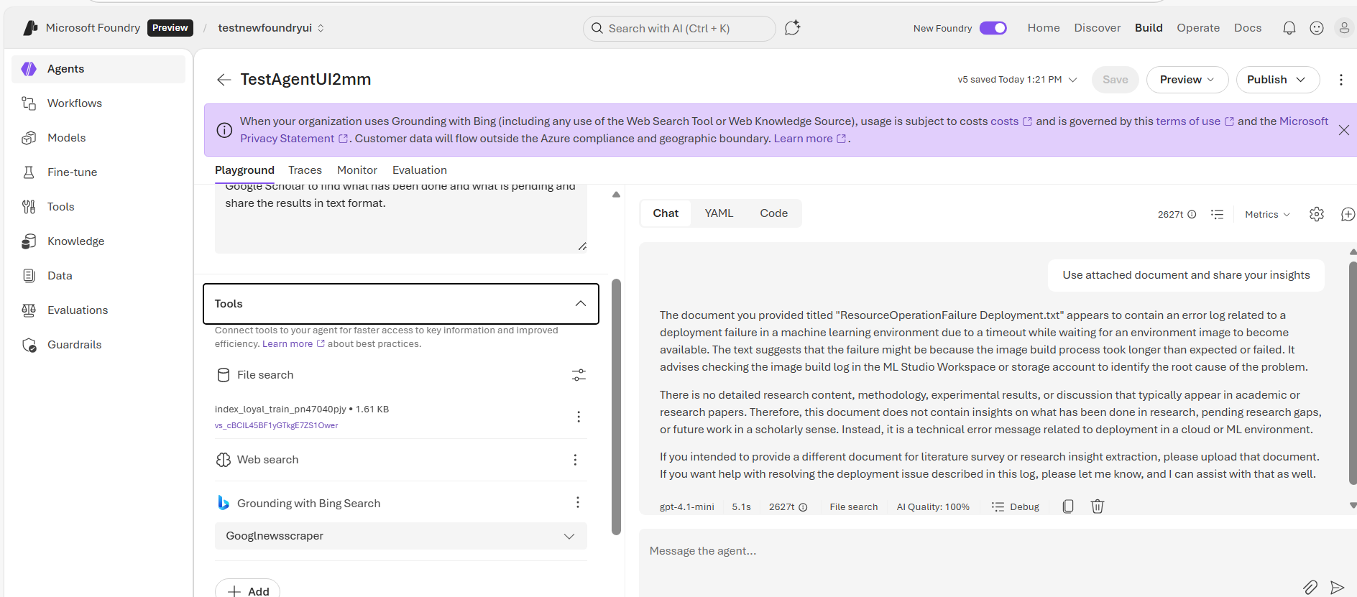Click the Save button
Screen dimensions: 1357x597
click(x=1115, y=80)
